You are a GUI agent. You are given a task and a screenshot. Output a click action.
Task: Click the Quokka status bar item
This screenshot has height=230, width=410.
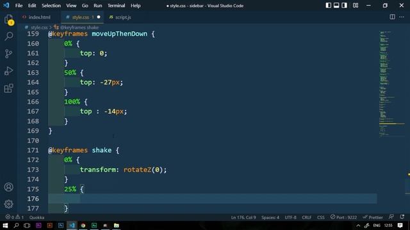click(37, 217)
